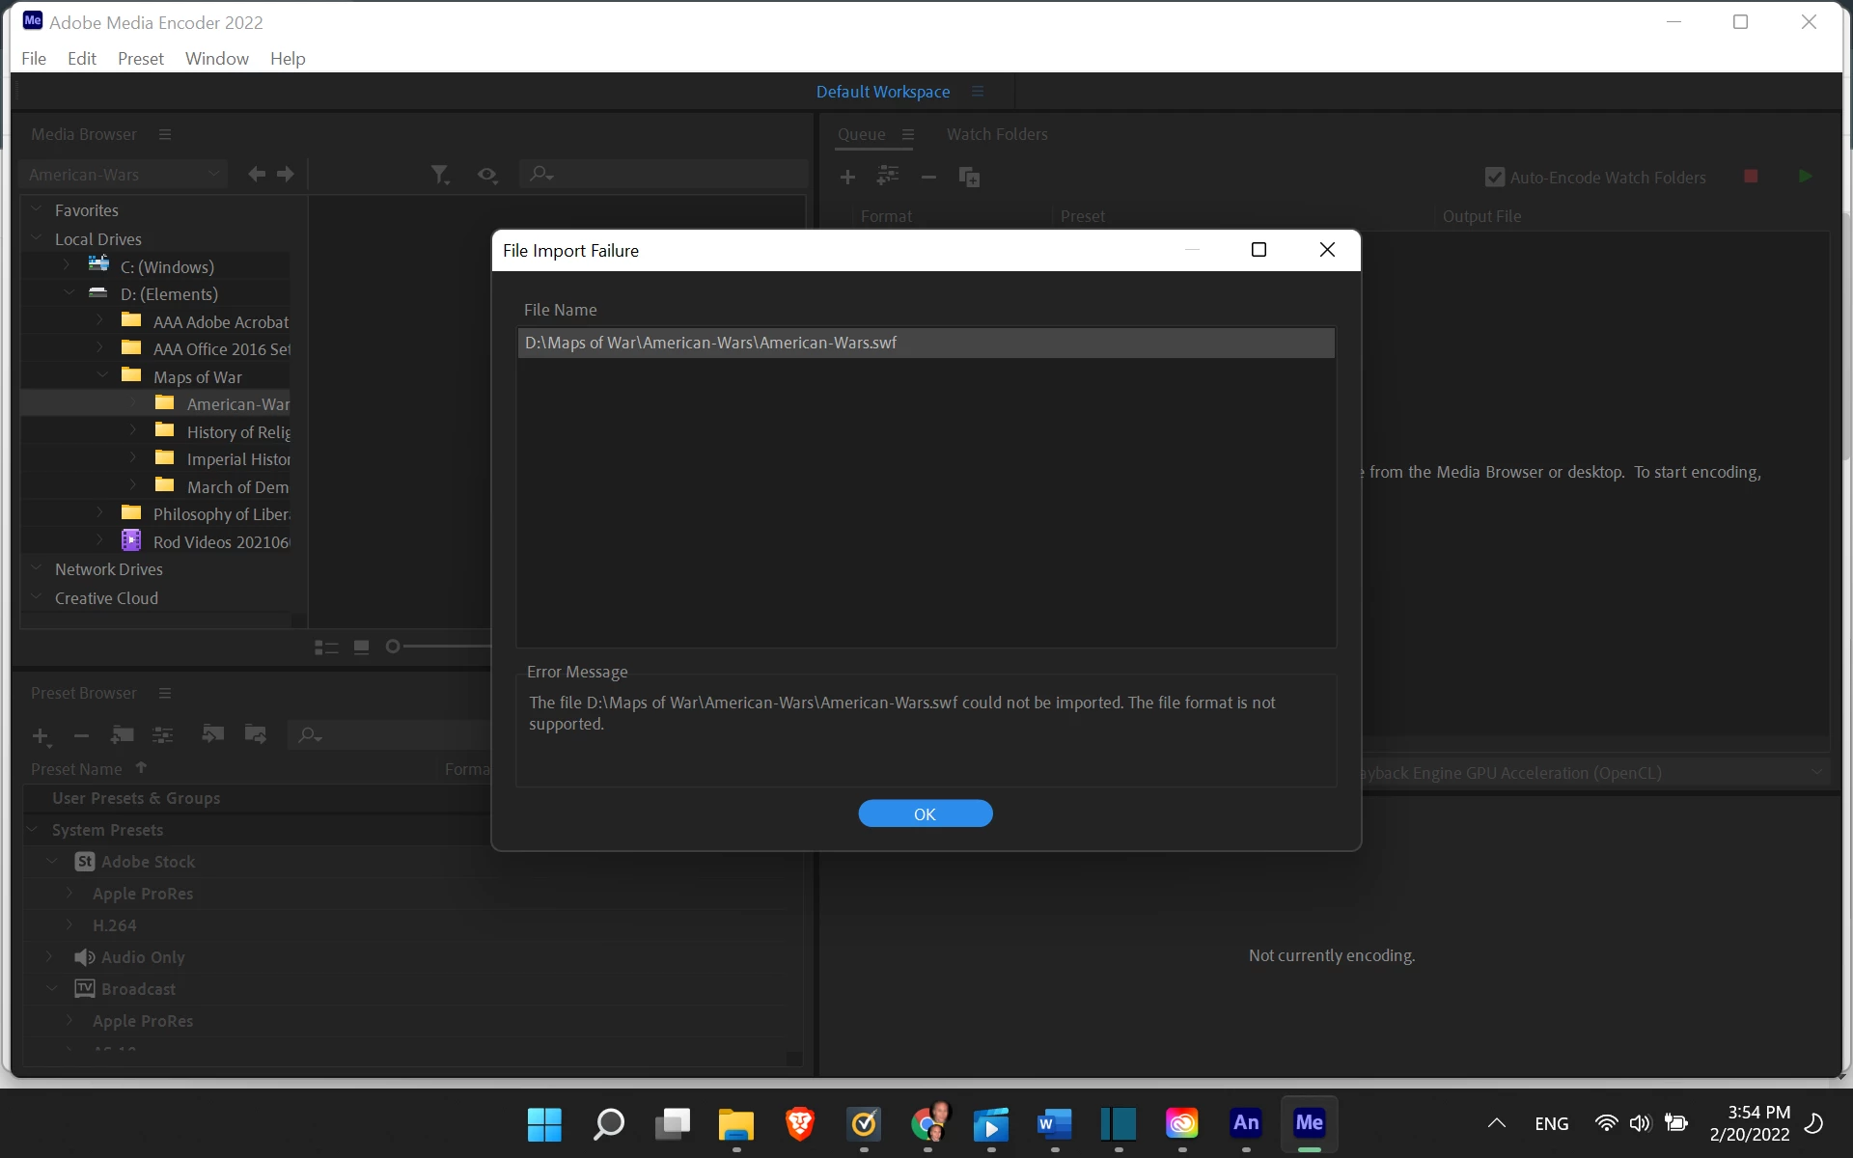Open Adobe Animate from the taskbar
1853x1158 pixels.
point(1245,1123)
